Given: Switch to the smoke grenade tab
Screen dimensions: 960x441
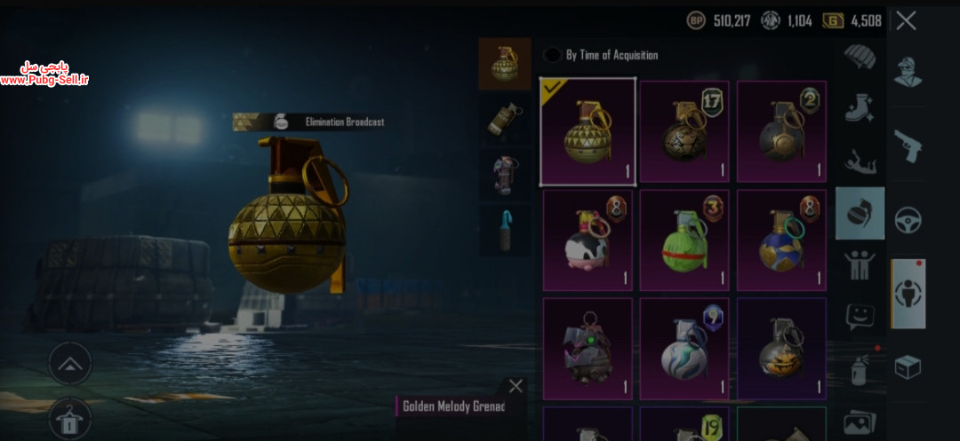Looking at the screenshot, I should coord(505,119).
